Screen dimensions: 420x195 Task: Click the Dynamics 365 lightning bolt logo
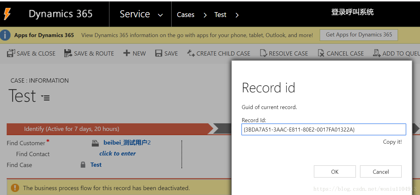7,14
